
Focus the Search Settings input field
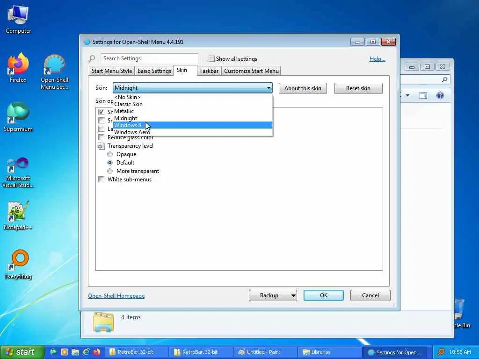(149, 58)
